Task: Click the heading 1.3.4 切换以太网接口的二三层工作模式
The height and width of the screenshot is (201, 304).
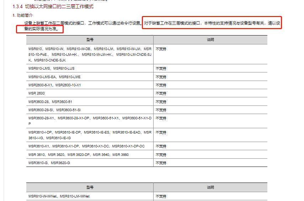Action: tap(53, 7)
